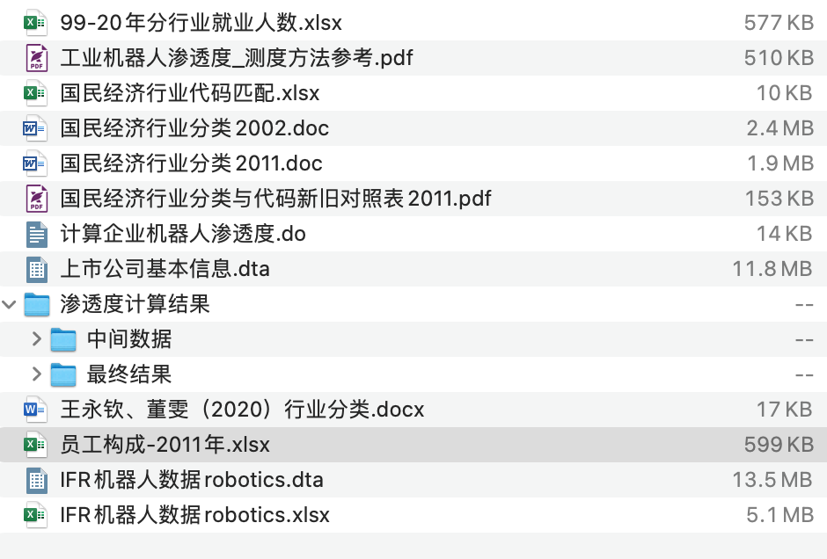This screenshot has width=827, height=559.
Task: Select the 中间数据 folder name
Action: [128, 339]
